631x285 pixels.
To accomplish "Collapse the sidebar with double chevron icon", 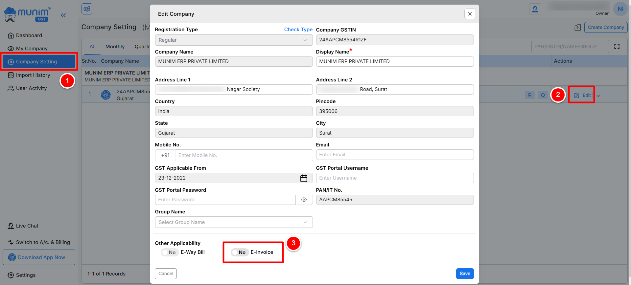I will [x=63, y=15].
